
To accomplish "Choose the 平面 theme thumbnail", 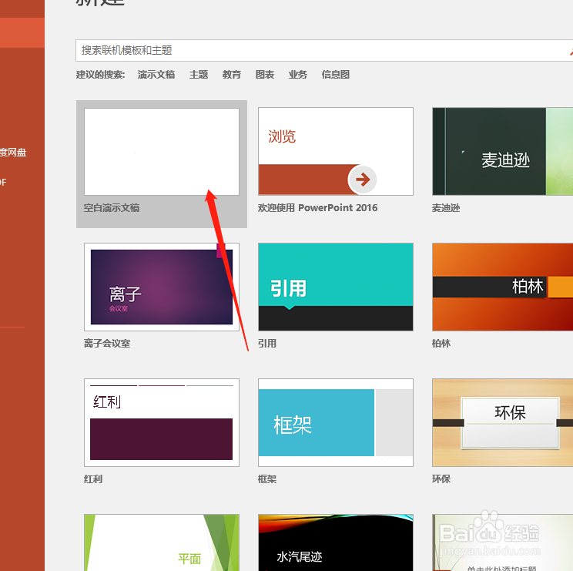I will [162, 542].
